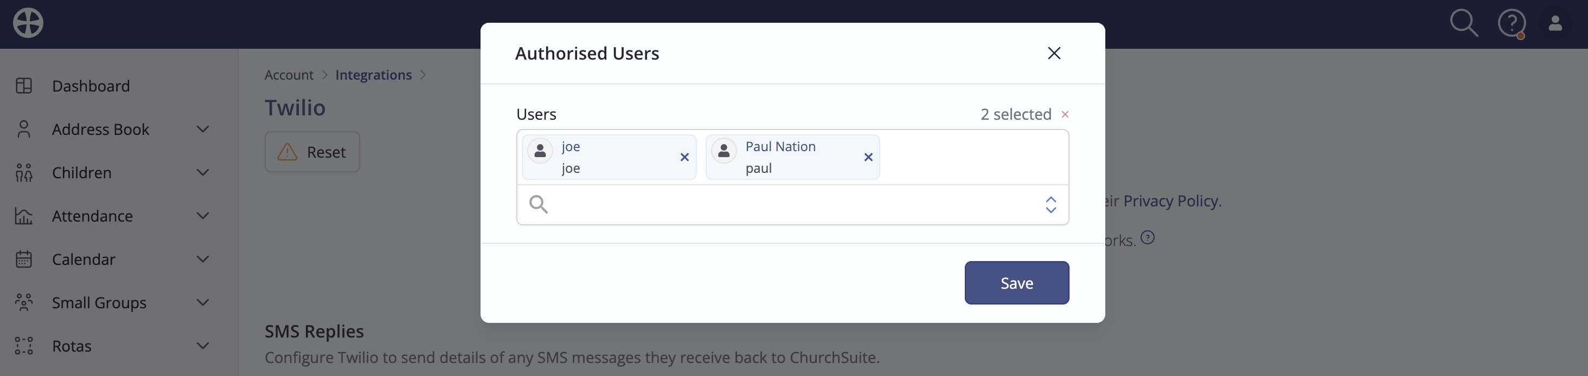Viewport: 1588px width, 376px height.
Task: Expand the Small Groups menu chevron
Action: pos(203,302)
